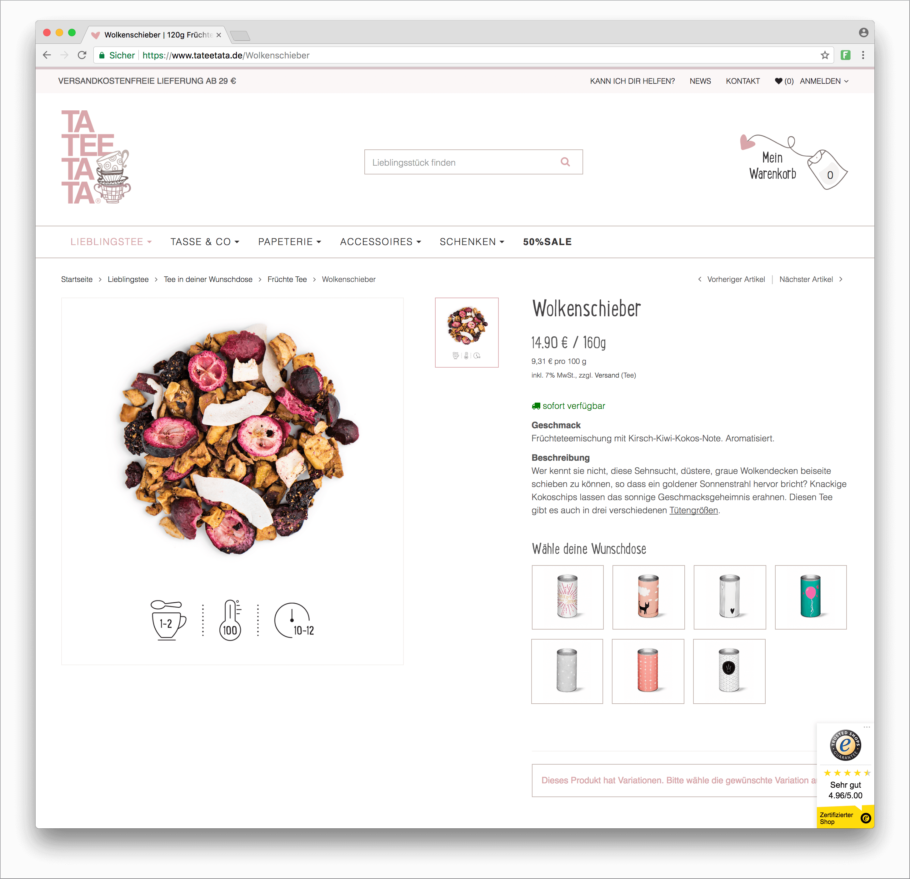
Task: Open the News menu item
Action: pos(700,81)
